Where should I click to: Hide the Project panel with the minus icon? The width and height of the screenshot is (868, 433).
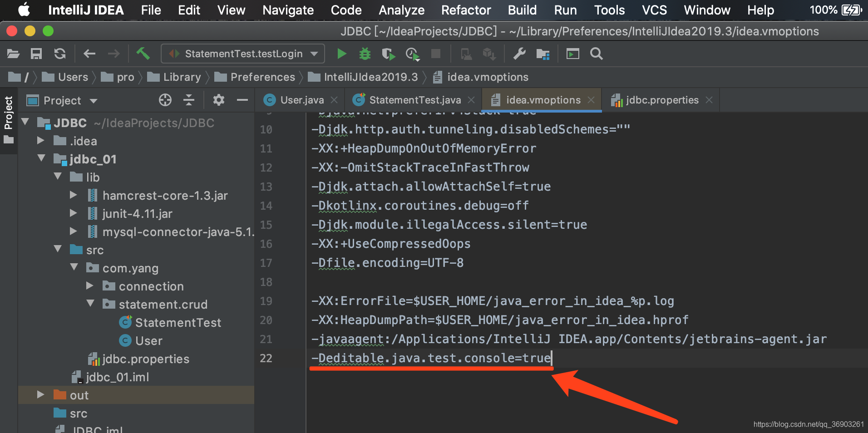pos(242,100)
